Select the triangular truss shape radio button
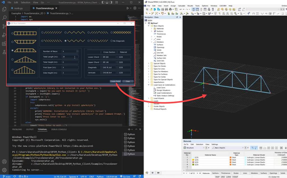The height and width of the screenshot is (178, 287). coord(12,60)
